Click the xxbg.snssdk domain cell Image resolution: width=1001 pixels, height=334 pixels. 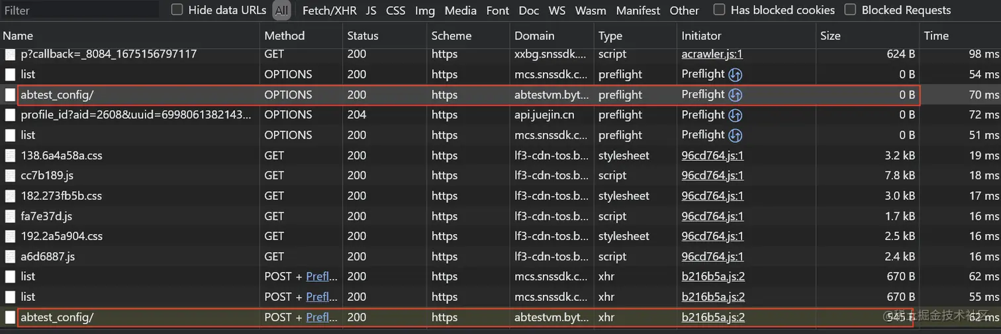(551, 54)
